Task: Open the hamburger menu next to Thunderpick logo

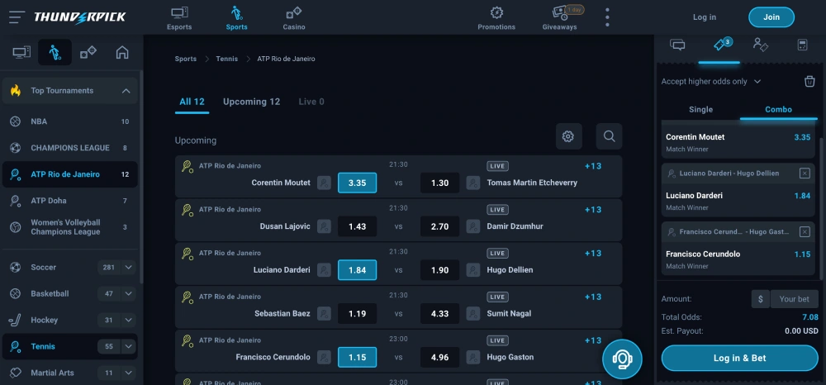Action: point(17,17)
